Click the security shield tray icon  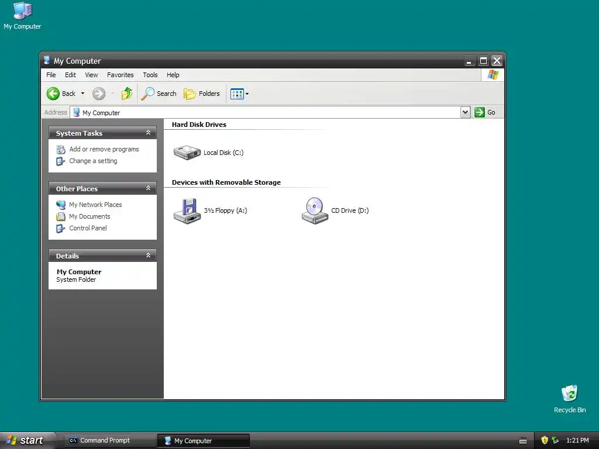coord(545,440)
